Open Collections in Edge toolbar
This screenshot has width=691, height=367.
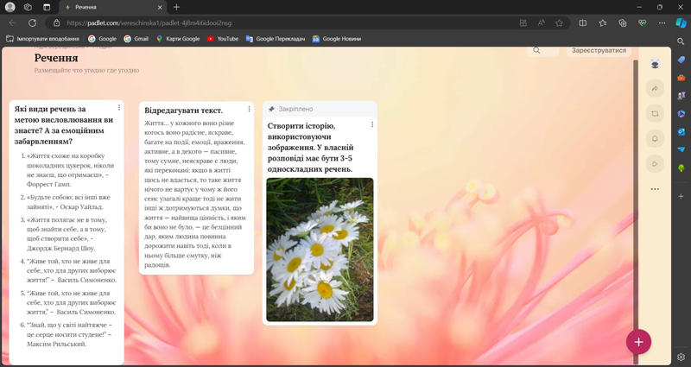[x=622, y=23]
